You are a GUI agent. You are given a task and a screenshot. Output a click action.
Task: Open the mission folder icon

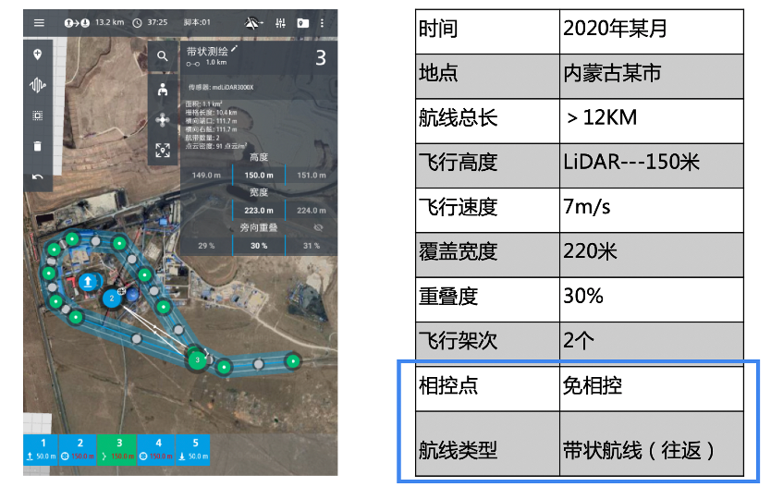302,22
